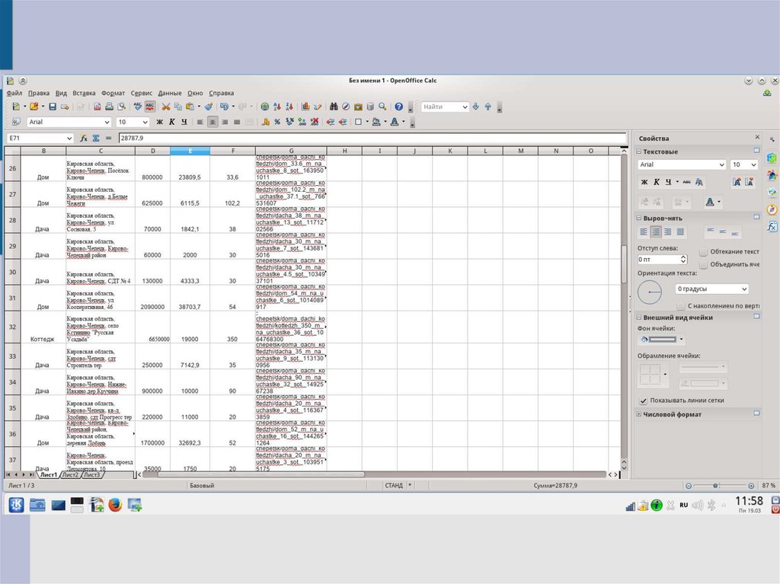780x584 pixels.
Task: Check the Объединить ячейки option
Action: pyautogui.click(x=703, y=264)
